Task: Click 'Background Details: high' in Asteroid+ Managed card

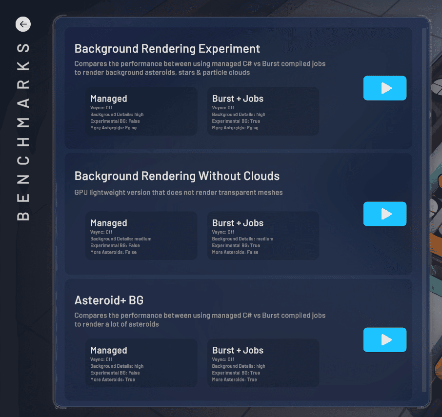Action: coord(117,366)
